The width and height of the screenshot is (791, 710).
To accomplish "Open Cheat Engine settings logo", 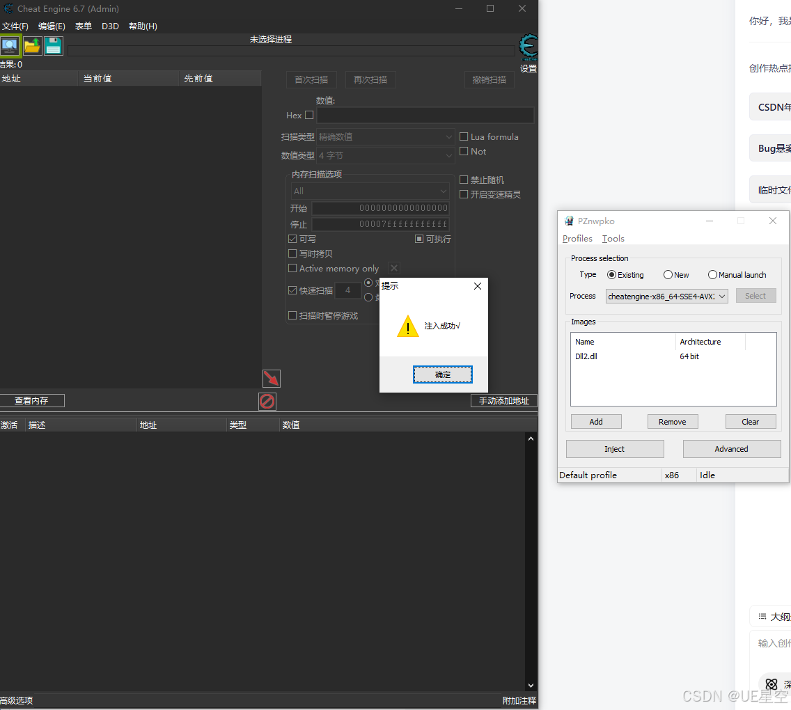I will point(528,48).
